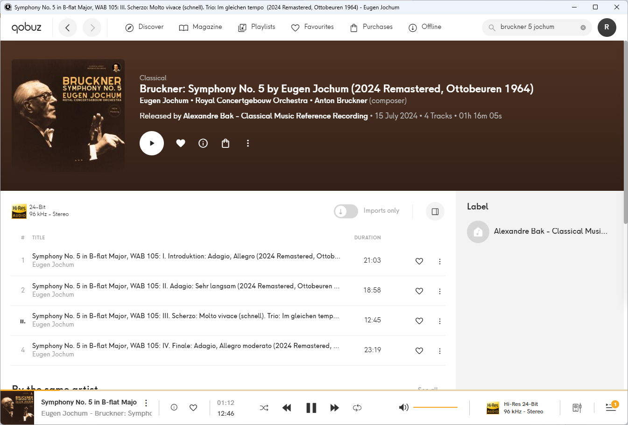Open more options for track 2
Image resolution: width=628 pixels, height=425 pixels.
(439, 291)
